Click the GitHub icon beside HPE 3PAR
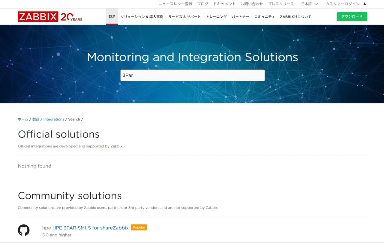This screenshot has height=243, width=384. (x=24, y=230)
